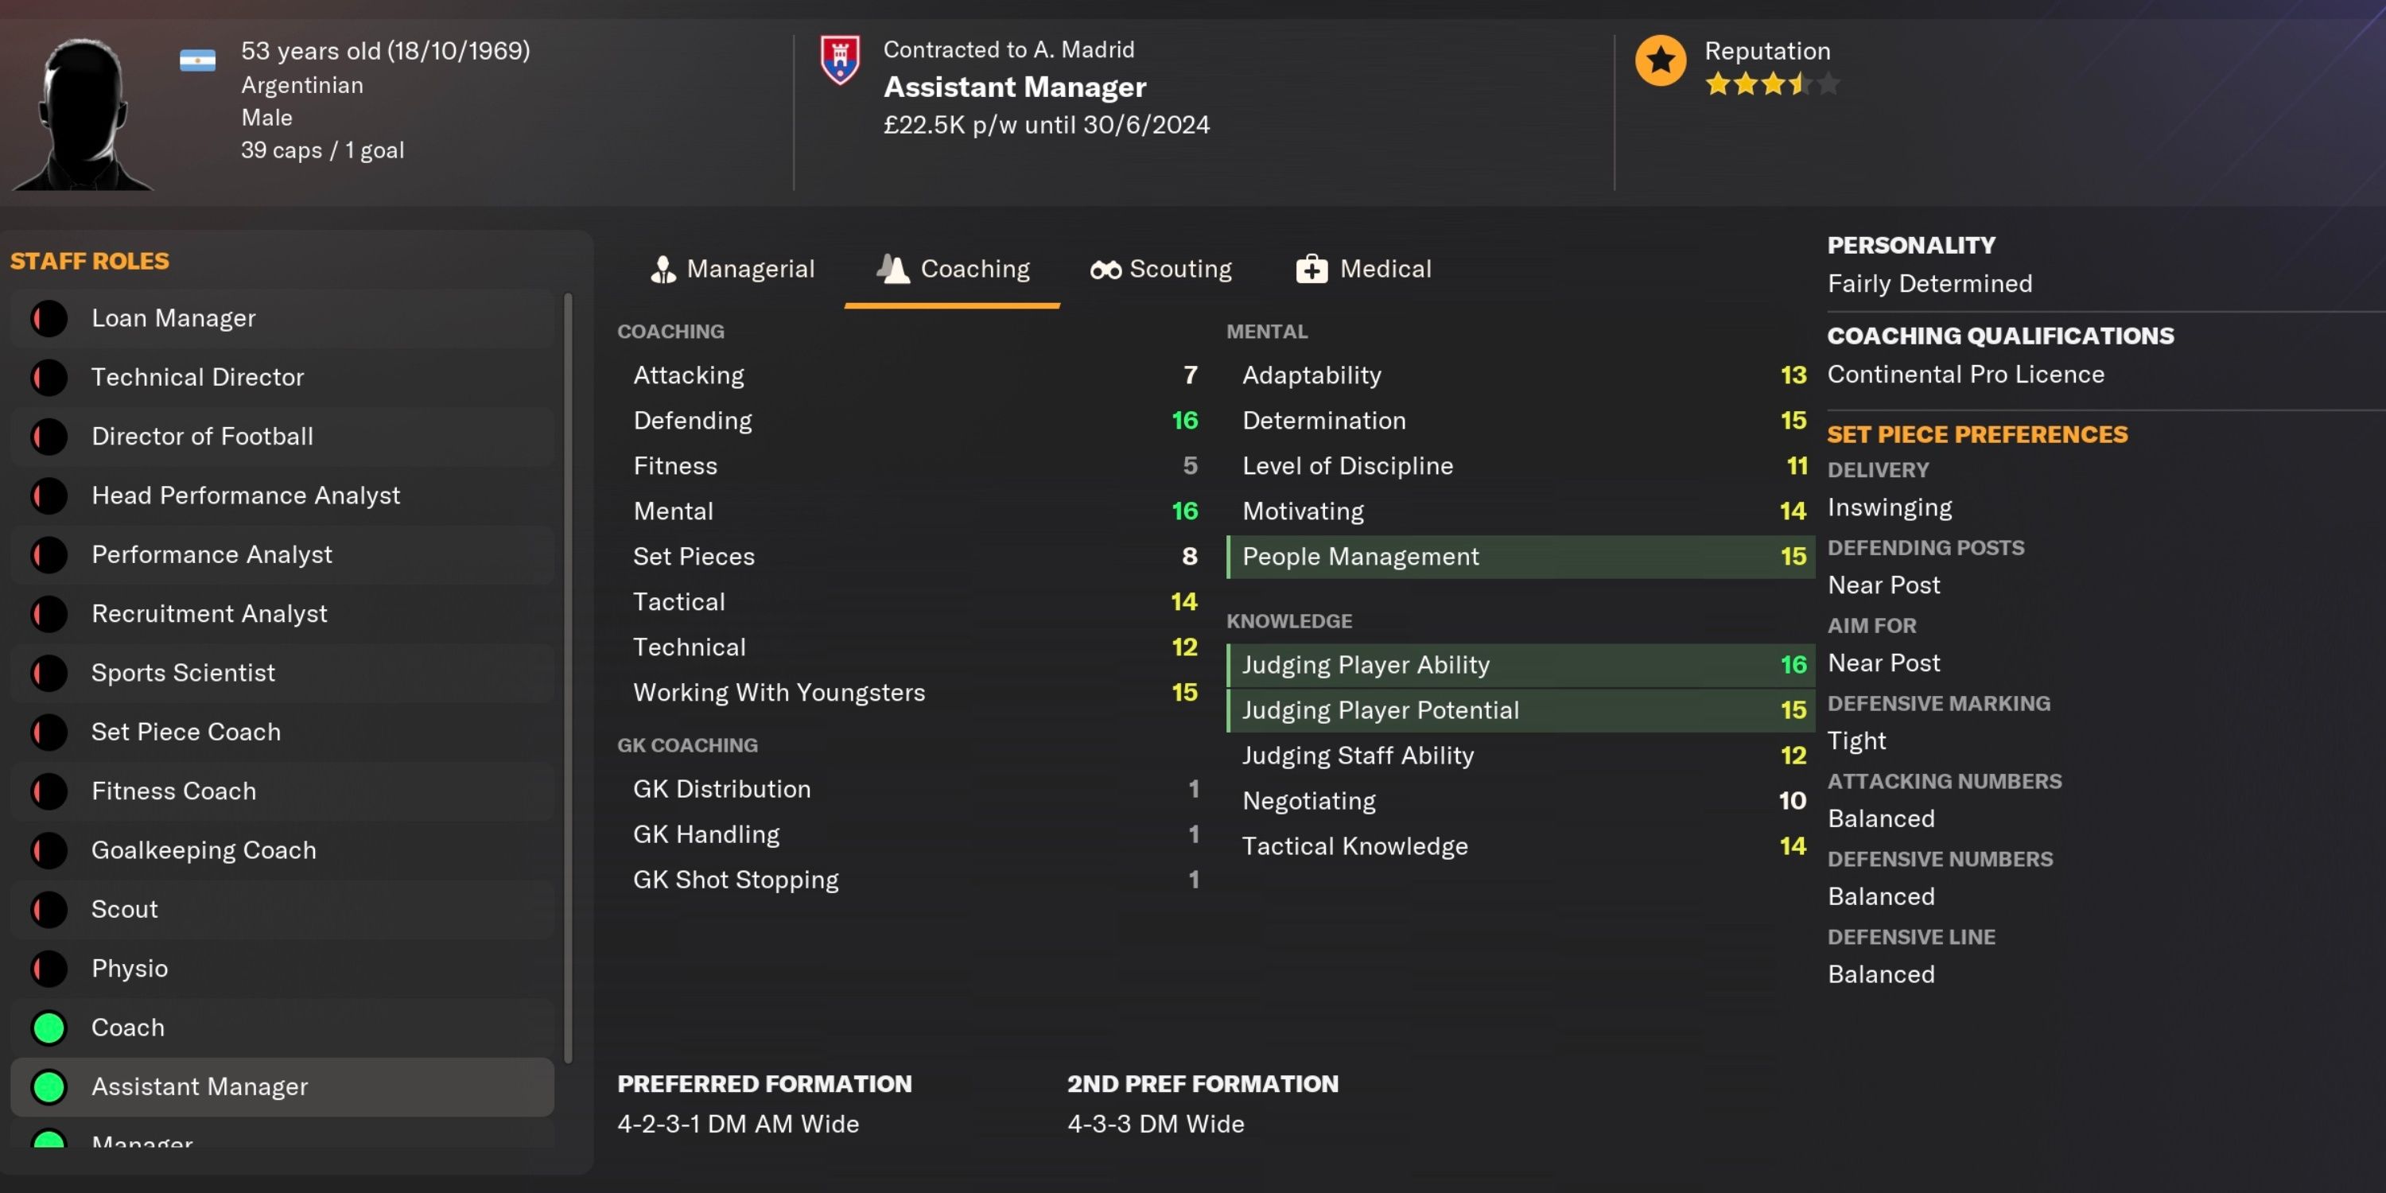Click the Argentina flag icon
Image resolution: width=2386 pixels, height=1193 pixels.
[x=197, y=61]
